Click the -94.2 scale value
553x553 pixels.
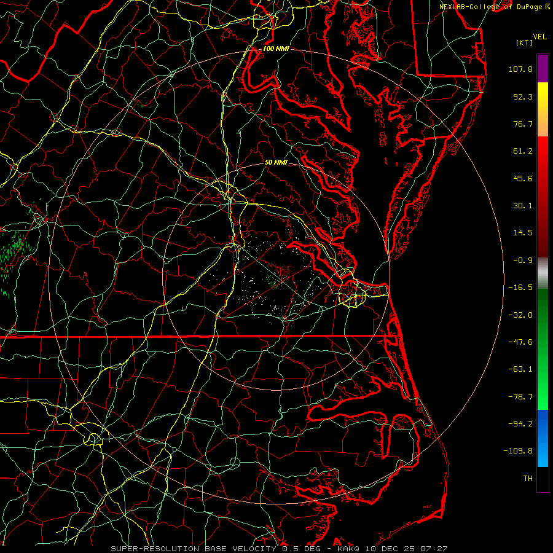pos(520,424)
